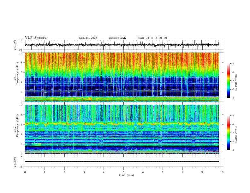
Task: Click the "-7" label on upper colorbar
Action: [233, 98]
